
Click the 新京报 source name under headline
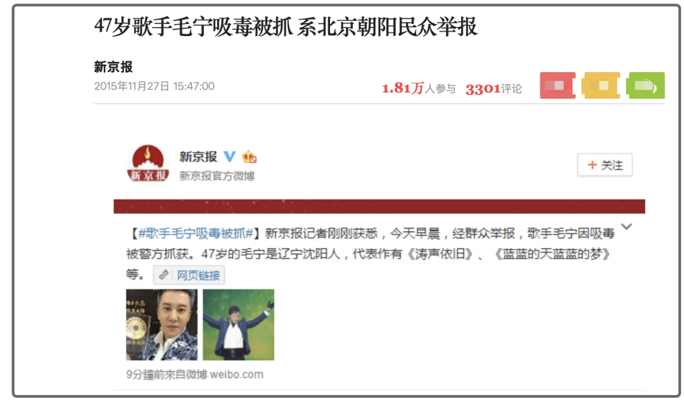coord(113,67)
